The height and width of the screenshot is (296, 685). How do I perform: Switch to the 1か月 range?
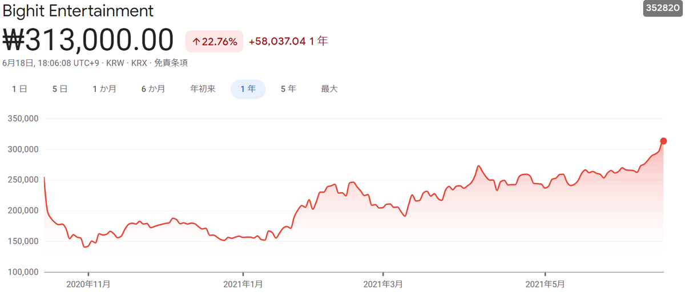click(104, 89)
